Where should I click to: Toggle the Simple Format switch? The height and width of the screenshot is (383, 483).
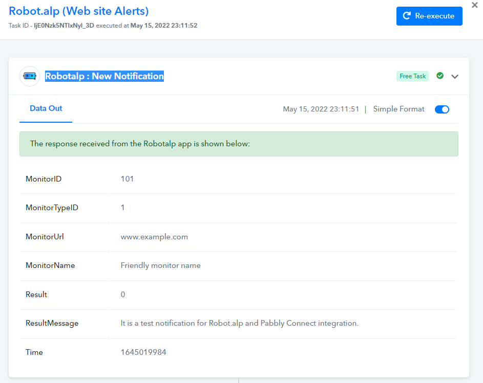point(442,109)
